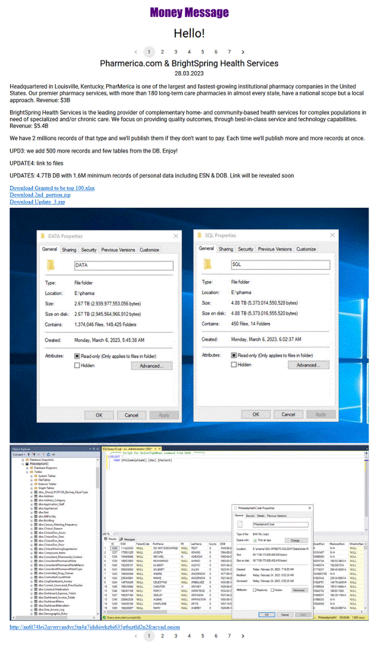Viewport: 378px width, 645px height.
Task: Click the table icon beside dbo.Address
Action: (x=35, y=496)
